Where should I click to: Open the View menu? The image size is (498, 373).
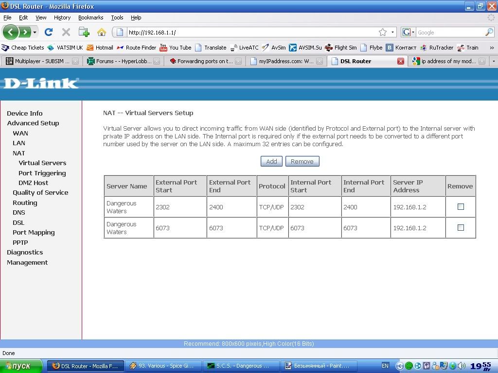(x=41, y=17)
